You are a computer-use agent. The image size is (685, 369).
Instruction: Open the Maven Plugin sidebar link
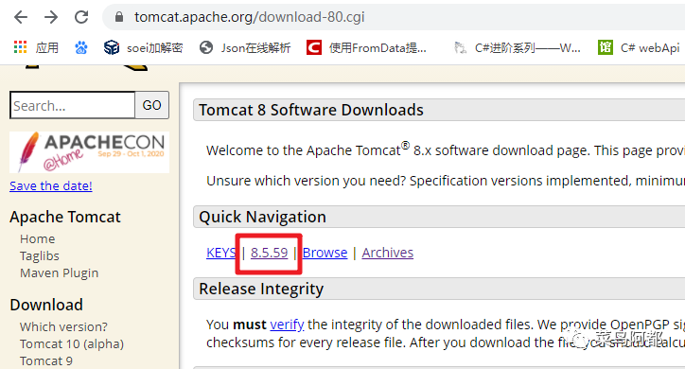click(x=59, y=272)
